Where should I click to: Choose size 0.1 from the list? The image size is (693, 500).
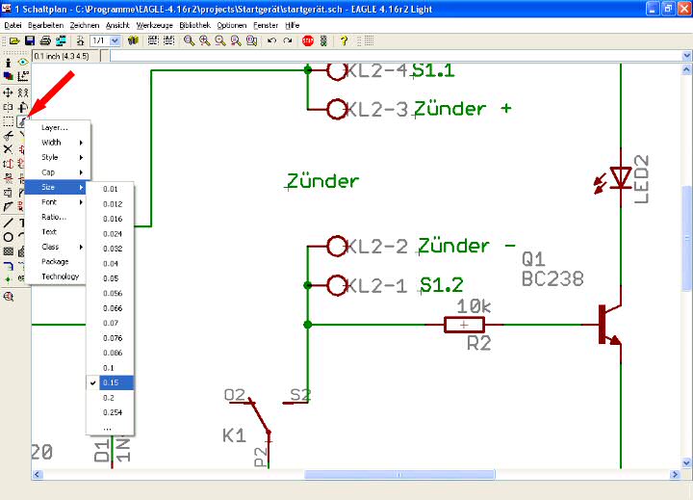coord(110,368)
